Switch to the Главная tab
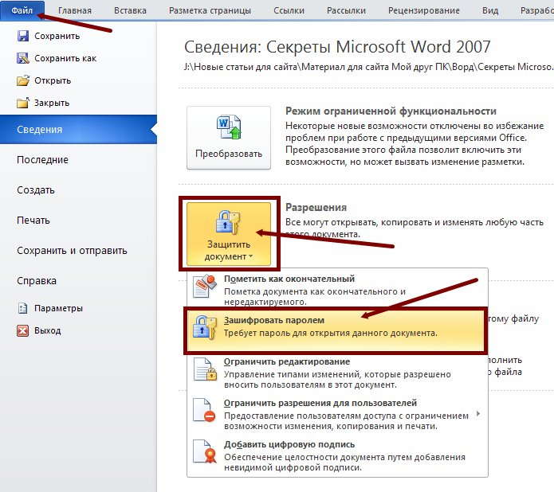This screenshot has height=492, width=554. point(75,10)
